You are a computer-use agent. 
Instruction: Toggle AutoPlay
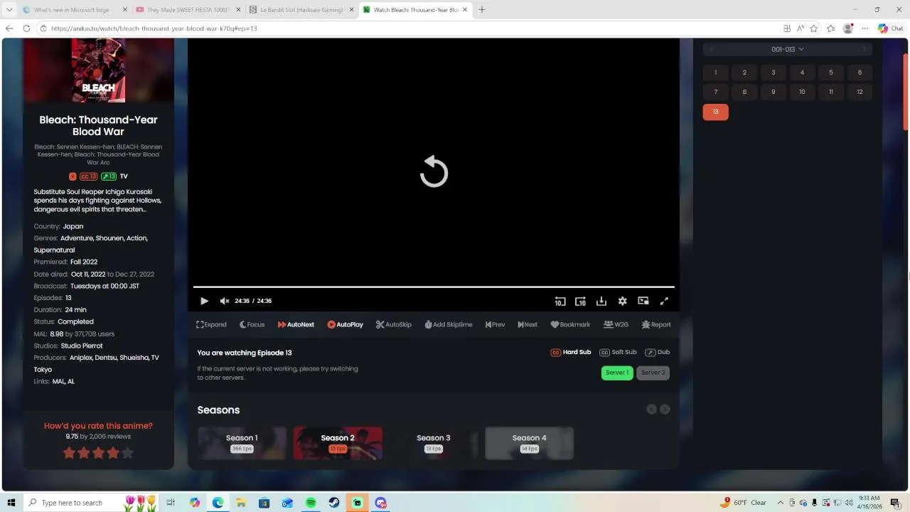click(345, 324)
